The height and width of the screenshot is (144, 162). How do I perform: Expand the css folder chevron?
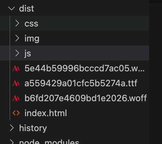17,23
